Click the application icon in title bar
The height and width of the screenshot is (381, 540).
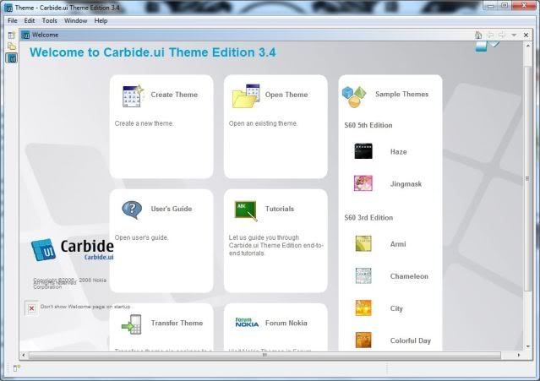tap(8, 8)
